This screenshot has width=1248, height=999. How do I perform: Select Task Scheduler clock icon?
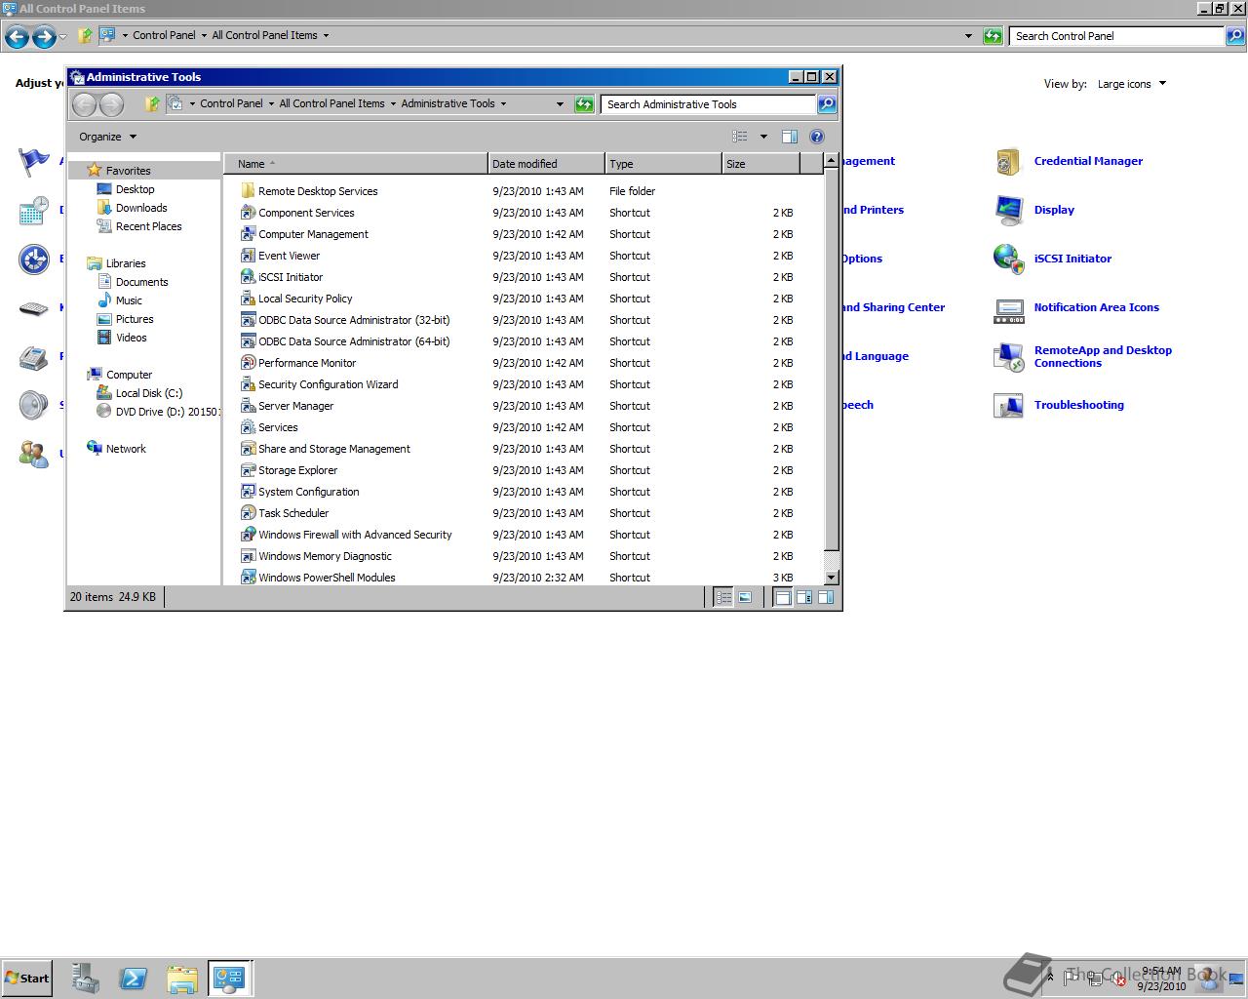[248, 513]
